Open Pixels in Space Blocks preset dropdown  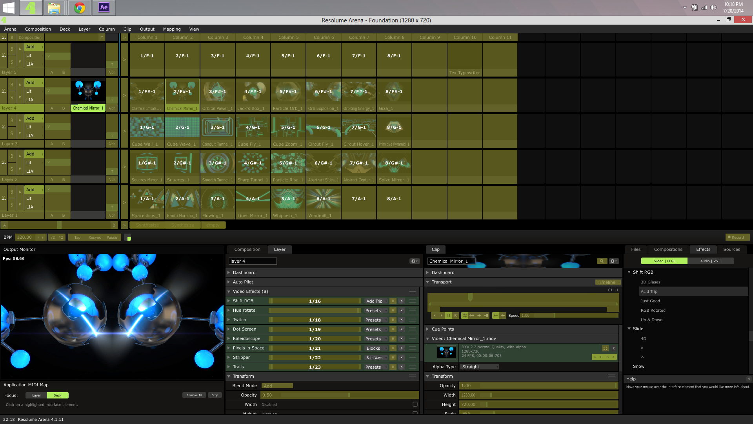pyautogui.click(x=376, y=348)
